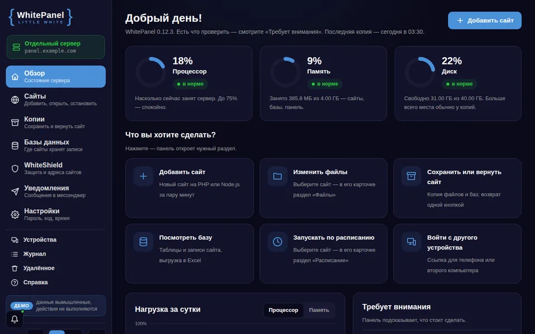Click the folder icon in Изменить файлы card
This screenshot has height=334, width=535.
278,176
